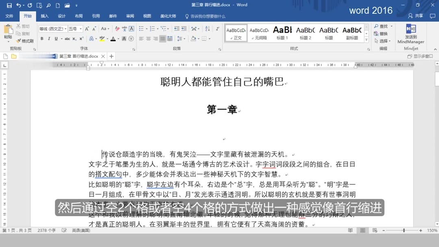Click the Sort icon in Paragraph group
439x247 pixels.
coord(207,28)
